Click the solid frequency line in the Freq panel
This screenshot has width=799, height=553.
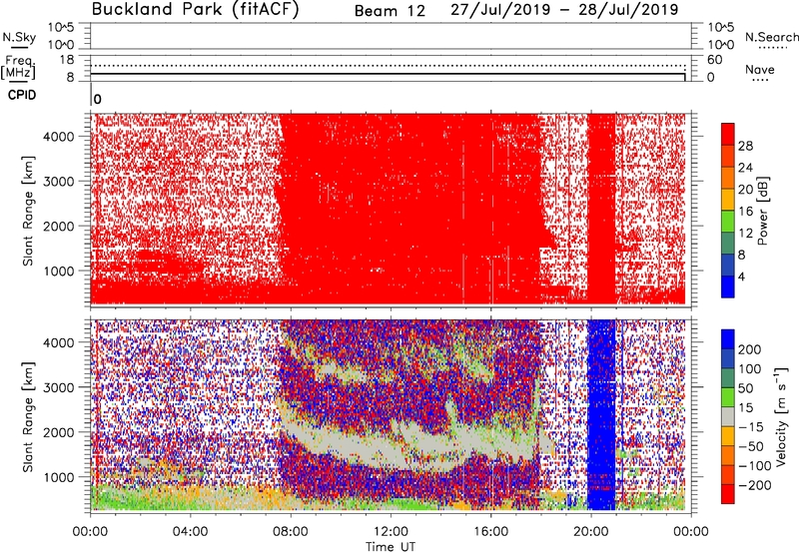(x=388, y=74)
